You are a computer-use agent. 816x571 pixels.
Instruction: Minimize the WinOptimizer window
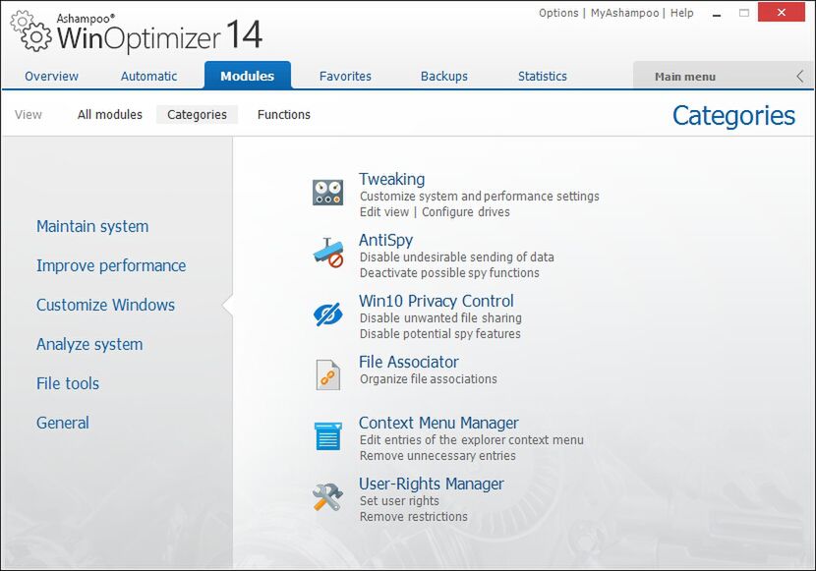(717, 14)
